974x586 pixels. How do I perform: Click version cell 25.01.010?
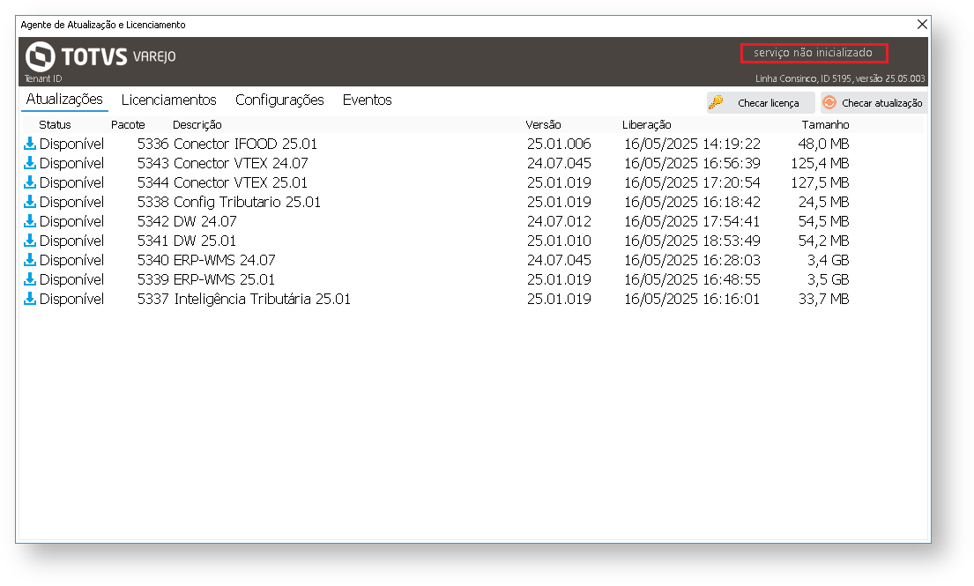pyautogui.click(x=559, y=241)
